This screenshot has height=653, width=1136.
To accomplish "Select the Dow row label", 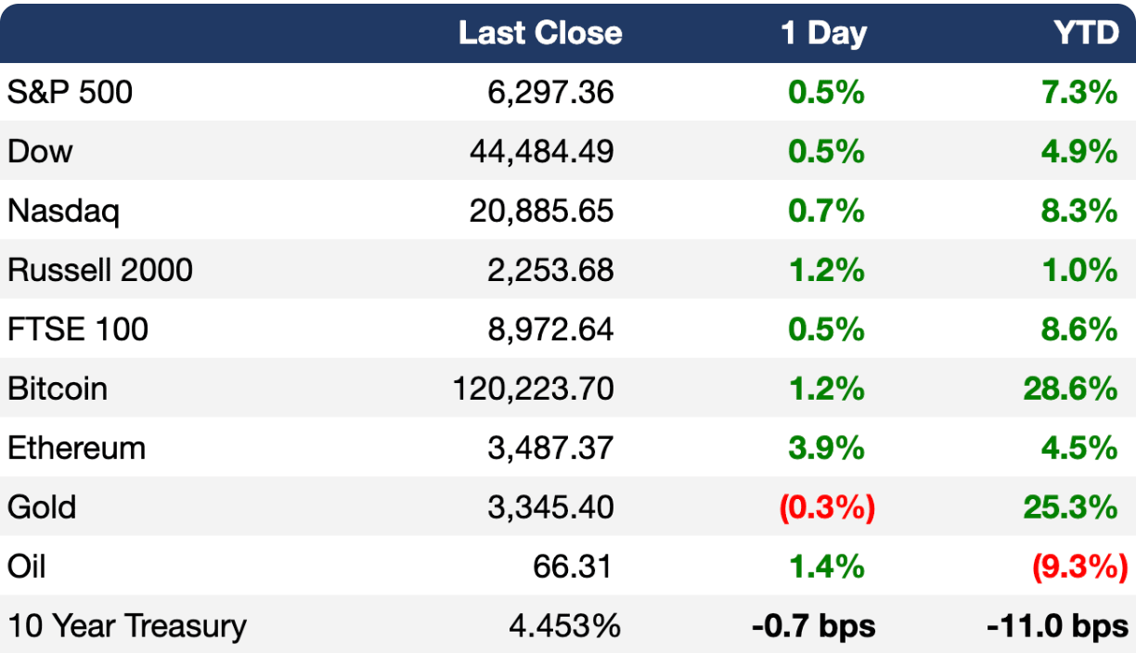I will [x=40, y=151].
